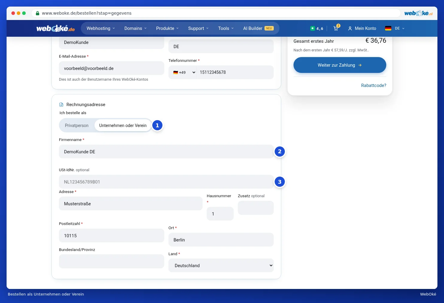Click Weiter zur Zahlung button
The height and width of the screenshot is (303, 444).
pos(340,65)
